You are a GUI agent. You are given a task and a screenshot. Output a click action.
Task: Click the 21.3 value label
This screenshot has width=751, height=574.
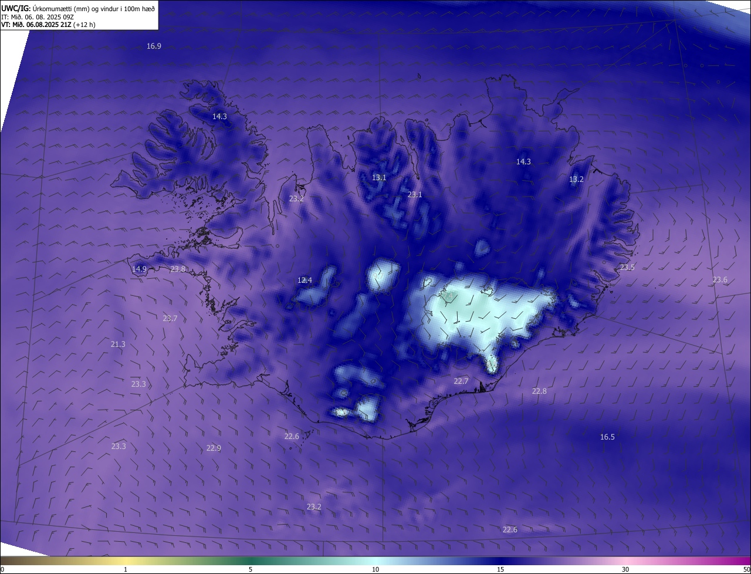pyautogui.click(x=118, y=344)
